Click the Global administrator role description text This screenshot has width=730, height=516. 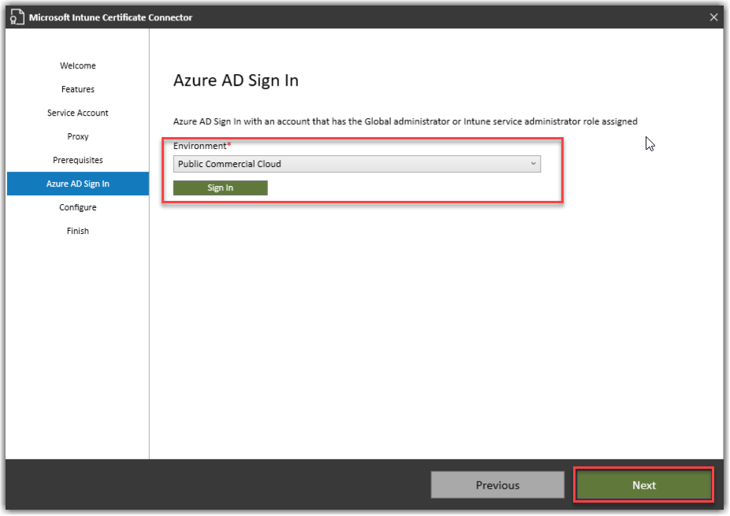(405, 121)
